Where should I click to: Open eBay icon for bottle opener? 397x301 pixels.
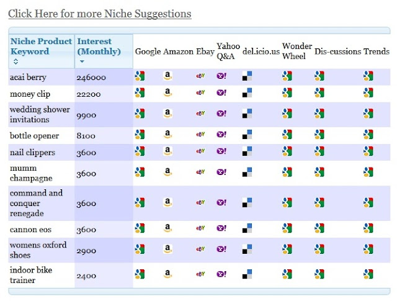coord(200,135)
